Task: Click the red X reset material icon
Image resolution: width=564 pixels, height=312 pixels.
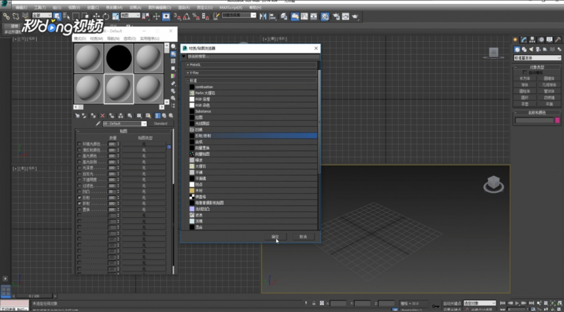Action: pyautogui.click(x=102, y=116)
